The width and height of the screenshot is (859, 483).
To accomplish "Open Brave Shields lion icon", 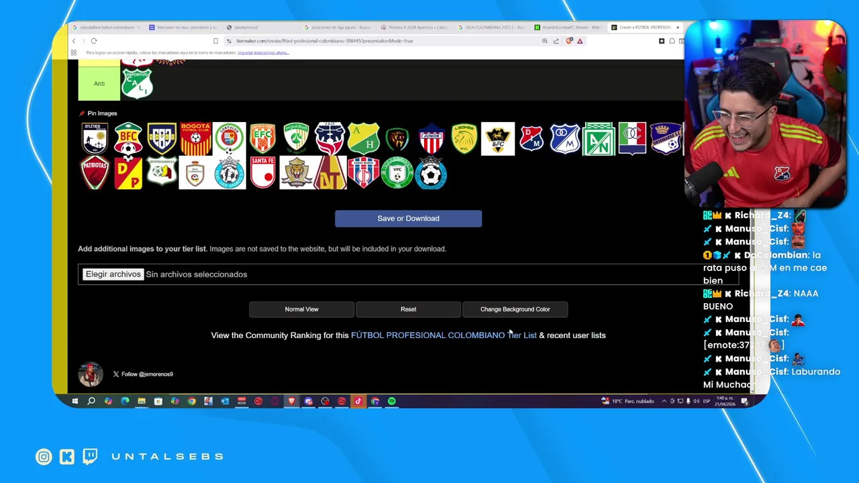I will pyautogui.click(x=569, y=41).
